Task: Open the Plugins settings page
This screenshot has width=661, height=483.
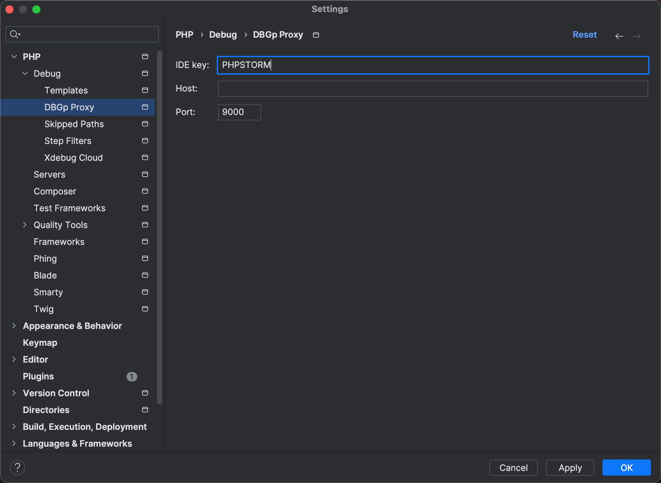Action: 38,376
